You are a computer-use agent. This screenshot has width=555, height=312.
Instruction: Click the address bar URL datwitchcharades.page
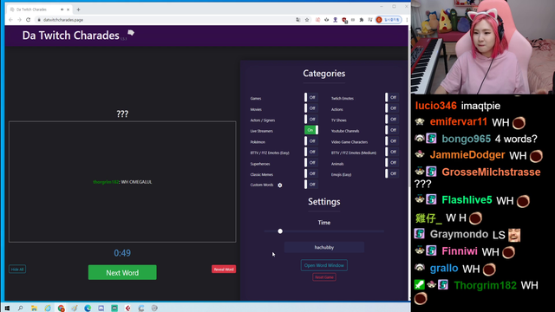(x=63, y=20)
